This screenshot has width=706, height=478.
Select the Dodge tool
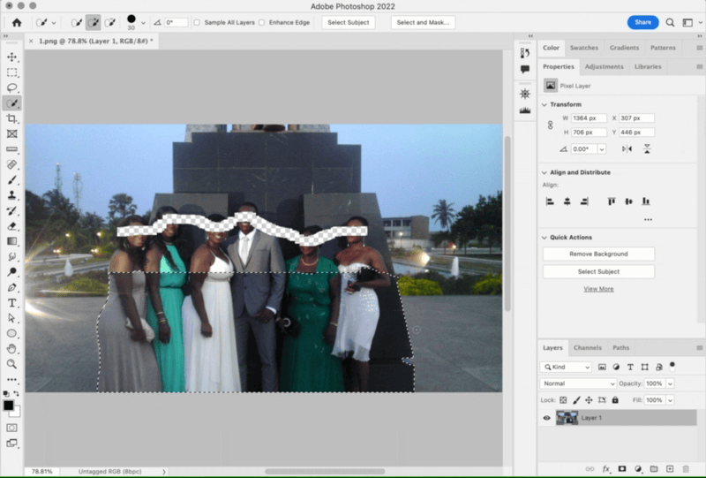pyautogui.click(x=12, y=272)
